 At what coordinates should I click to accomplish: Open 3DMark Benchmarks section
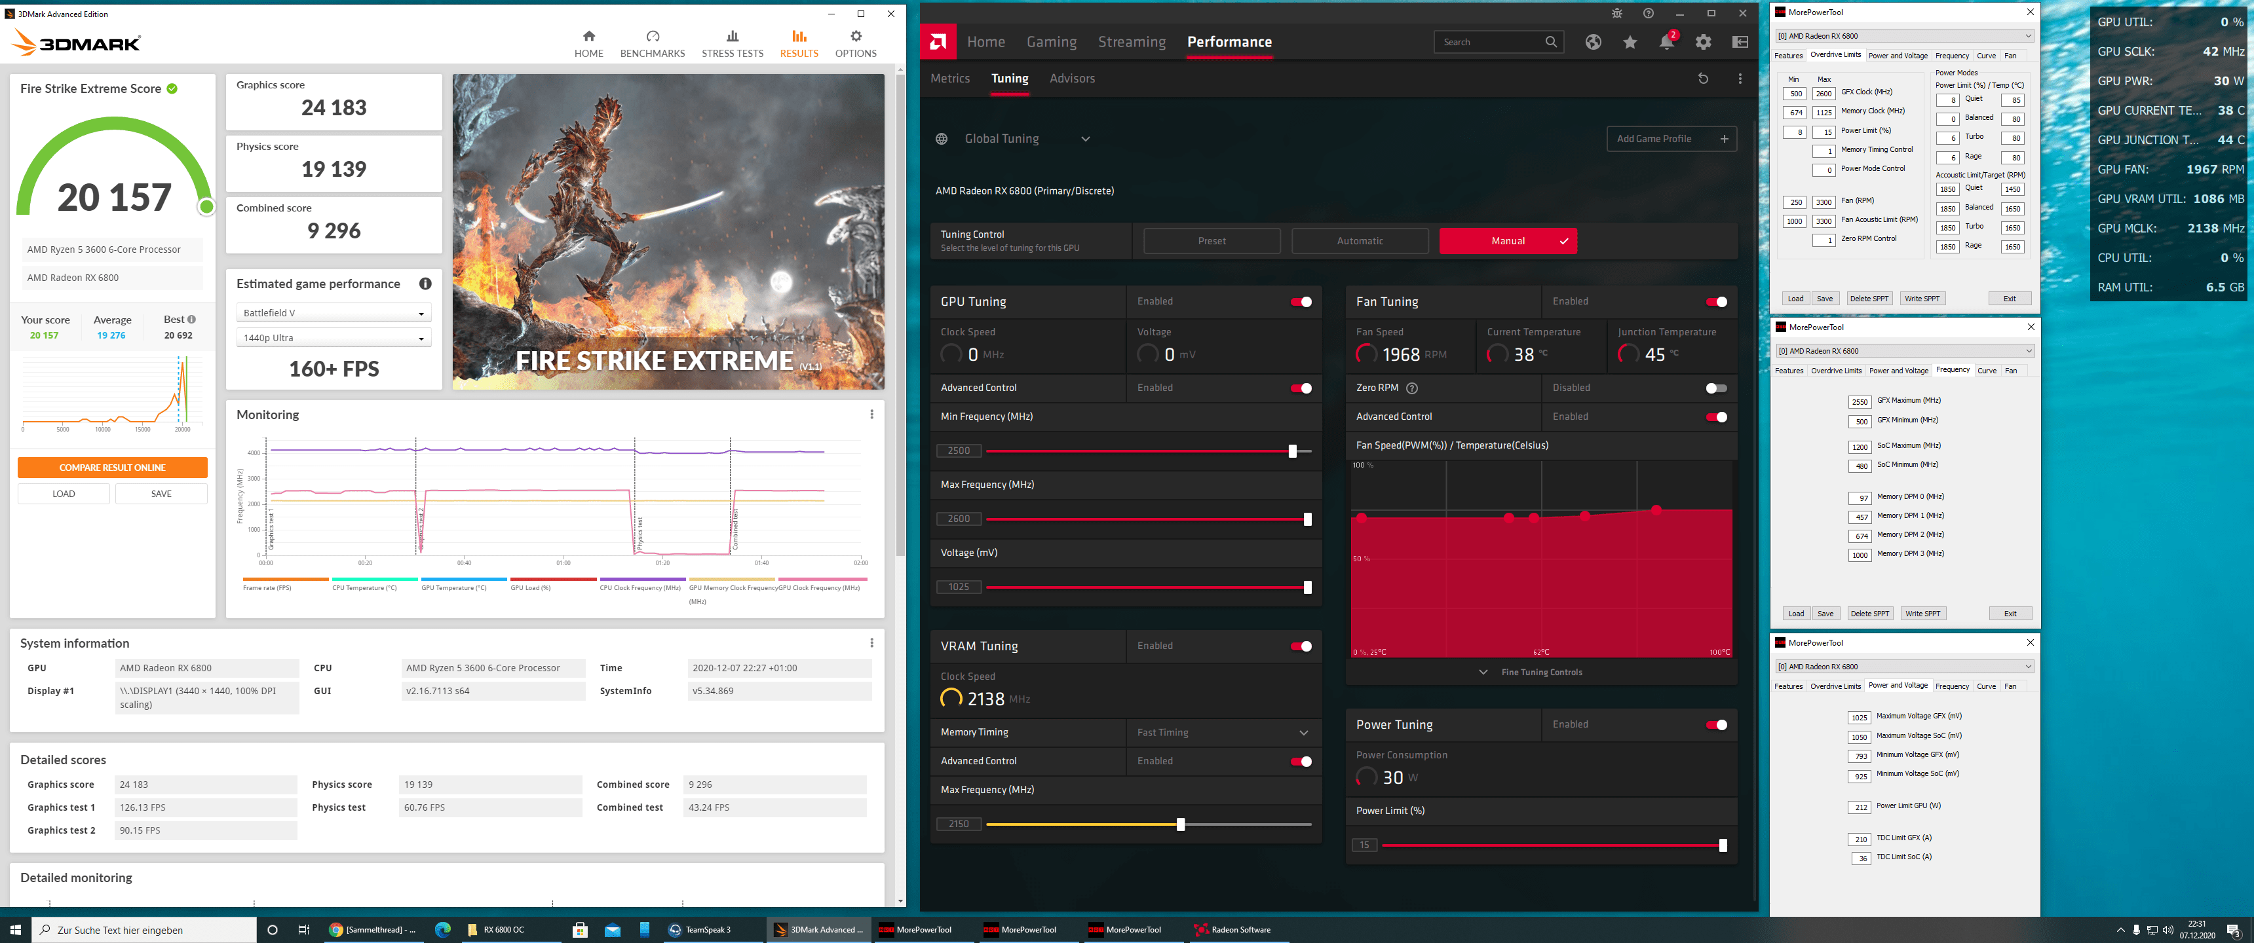(x=652, y=43)
